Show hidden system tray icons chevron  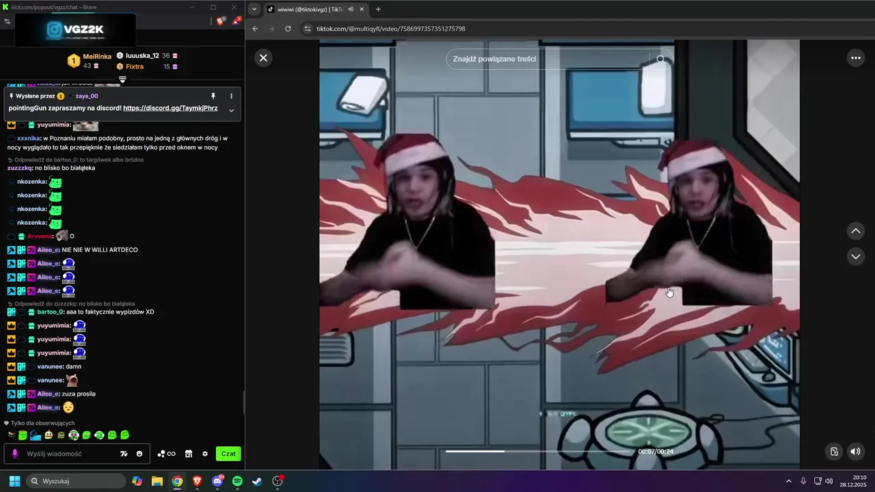(788, 481)
